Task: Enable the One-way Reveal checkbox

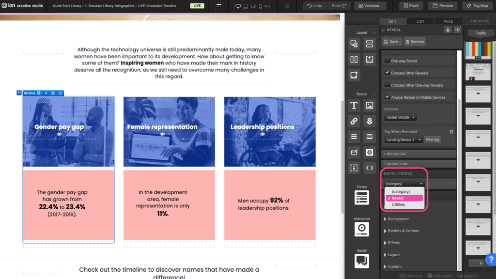Action: coord(387,61)
